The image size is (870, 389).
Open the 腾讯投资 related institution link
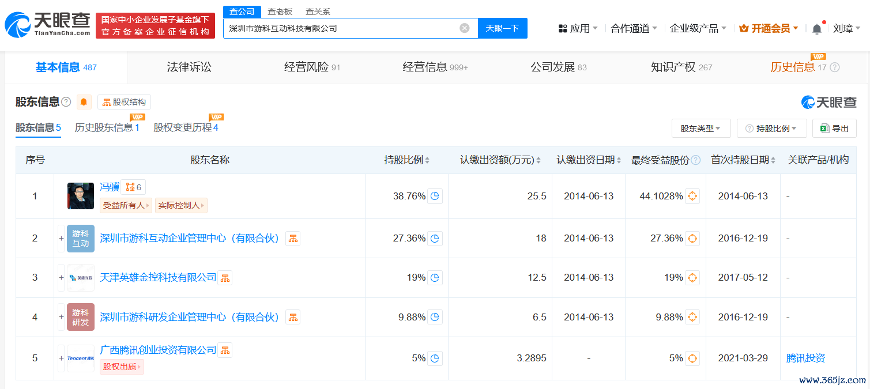805,358
